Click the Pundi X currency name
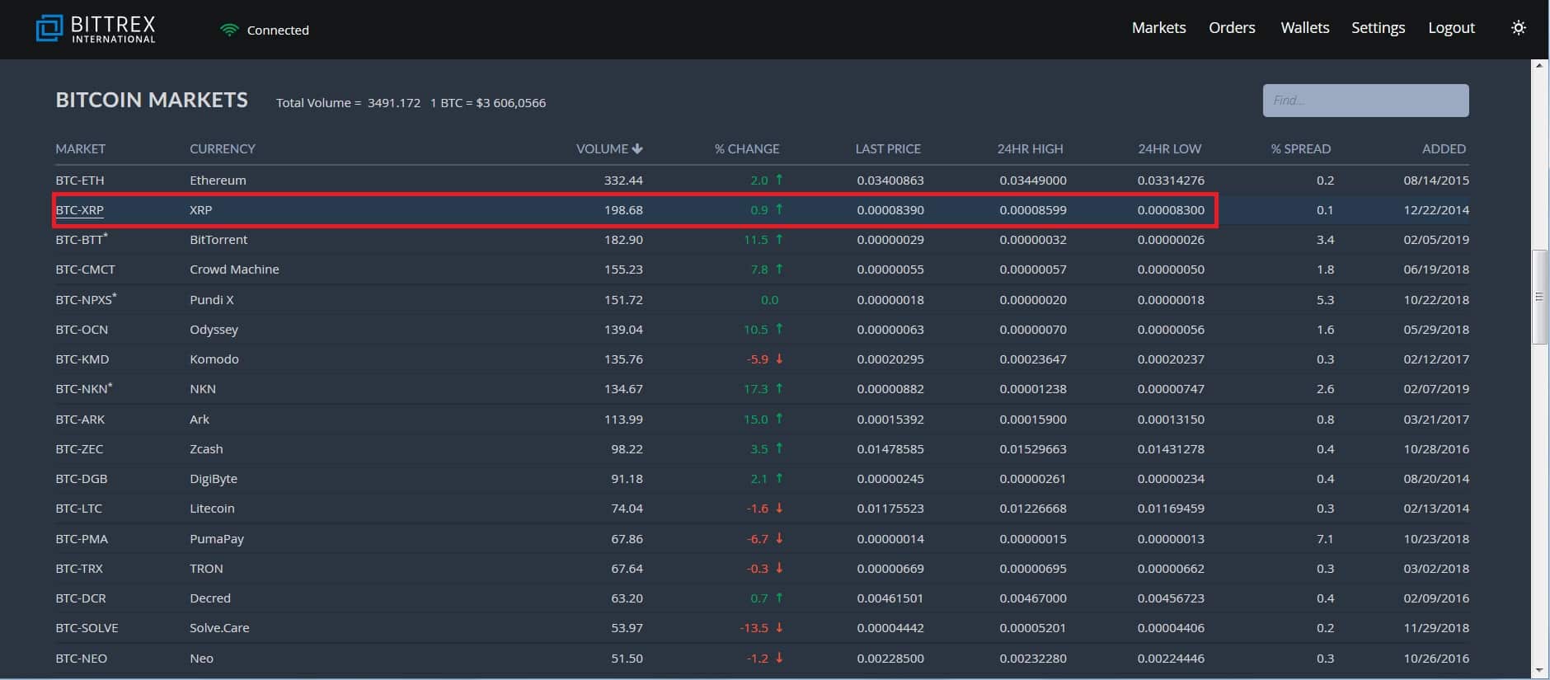The image size is (1550, 680). (212, 300)
